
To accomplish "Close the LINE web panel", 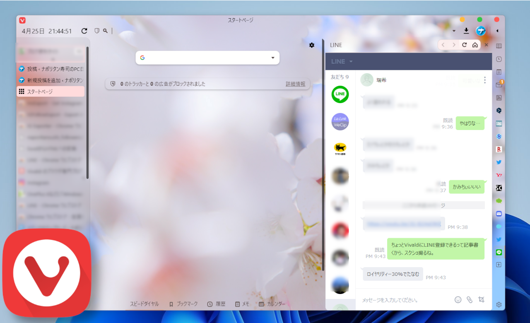I will click(487, 45).
